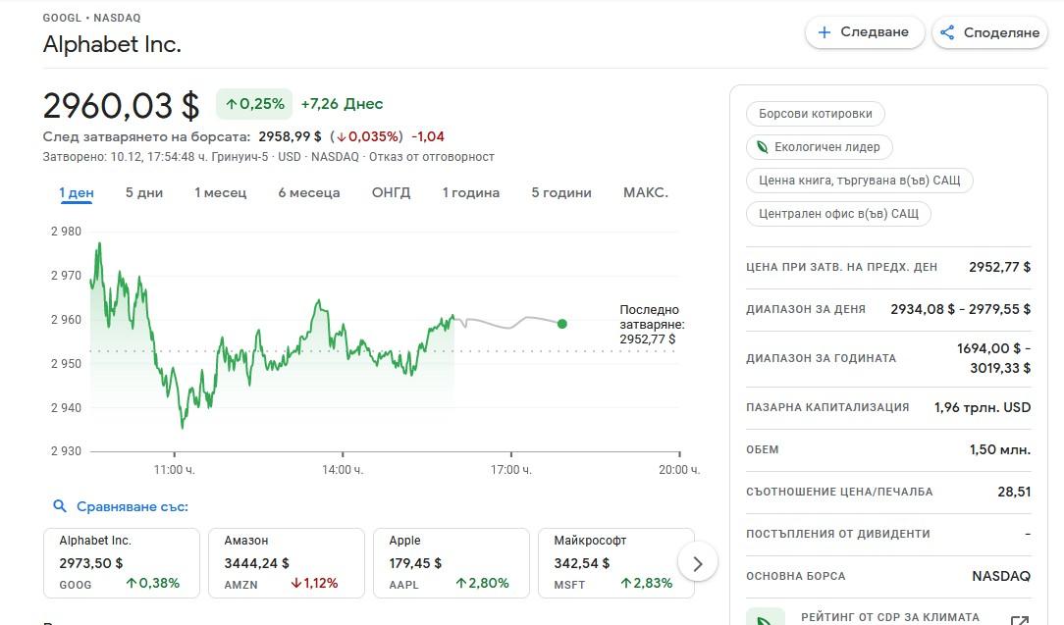1064x625 pixels.
Task: Open the Екологичен лидер chip
Action: coord(819,146)
